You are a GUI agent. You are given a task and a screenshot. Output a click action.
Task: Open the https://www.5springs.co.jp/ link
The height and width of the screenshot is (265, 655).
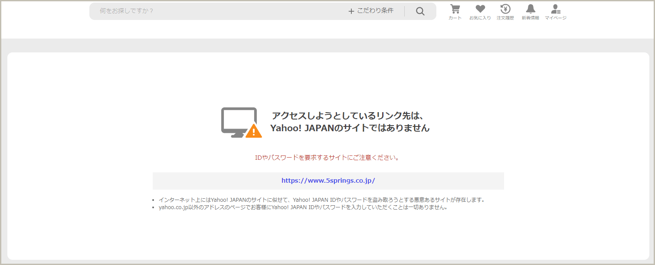tap(328, 181)
